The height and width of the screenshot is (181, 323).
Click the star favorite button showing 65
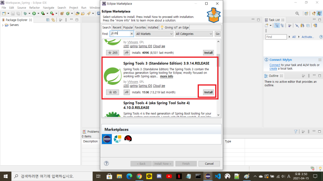click(112, 92)
